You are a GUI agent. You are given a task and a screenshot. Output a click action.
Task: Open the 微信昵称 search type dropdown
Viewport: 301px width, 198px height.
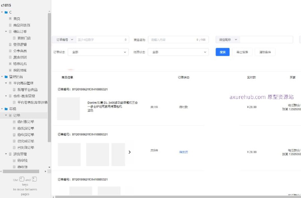(228, 40)
